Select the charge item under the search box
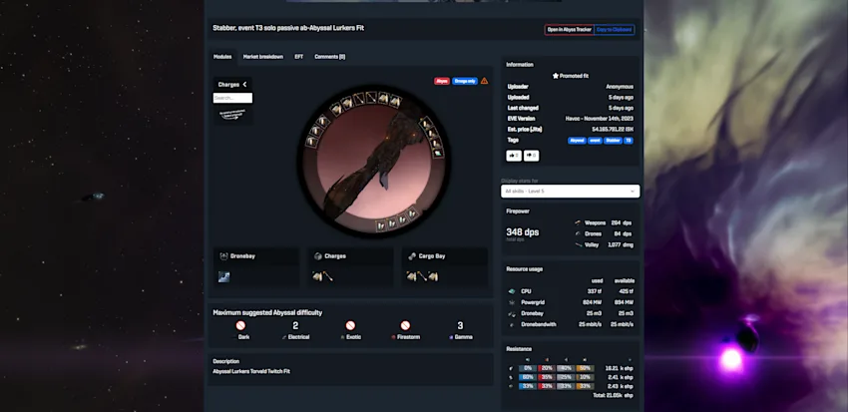 [232, 114]
